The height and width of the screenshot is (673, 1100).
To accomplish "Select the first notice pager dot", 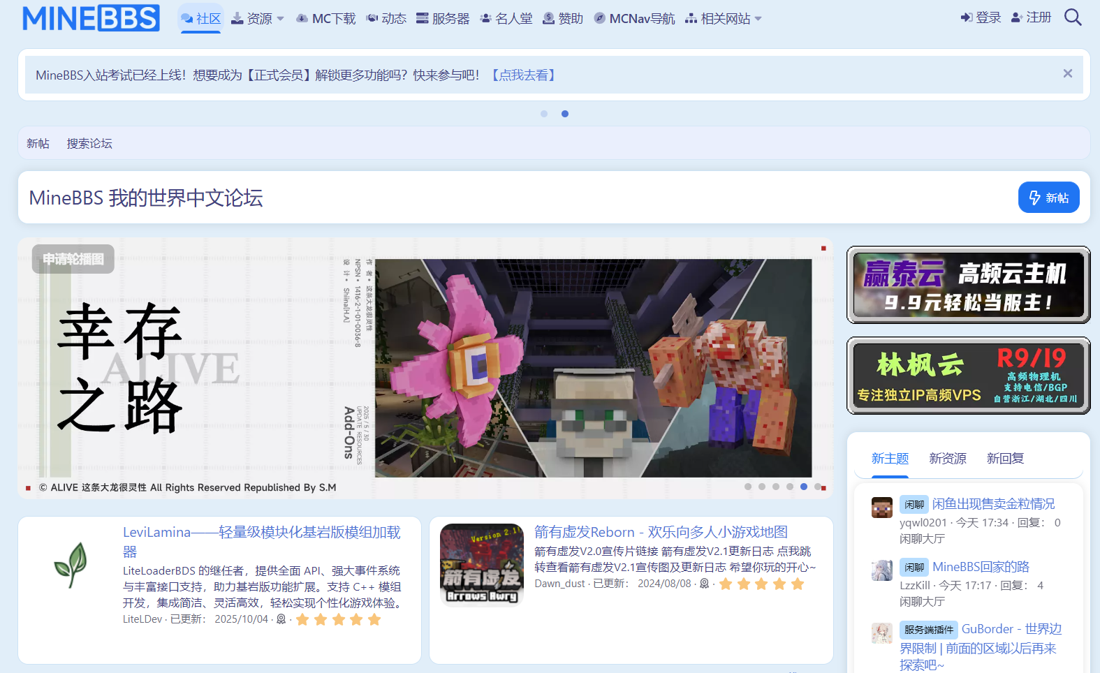I will (x=544, y=114).
